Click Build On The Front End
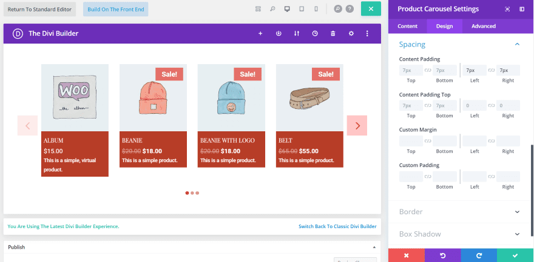The height and width of the screenshot is (262, 534). (116, 10)
